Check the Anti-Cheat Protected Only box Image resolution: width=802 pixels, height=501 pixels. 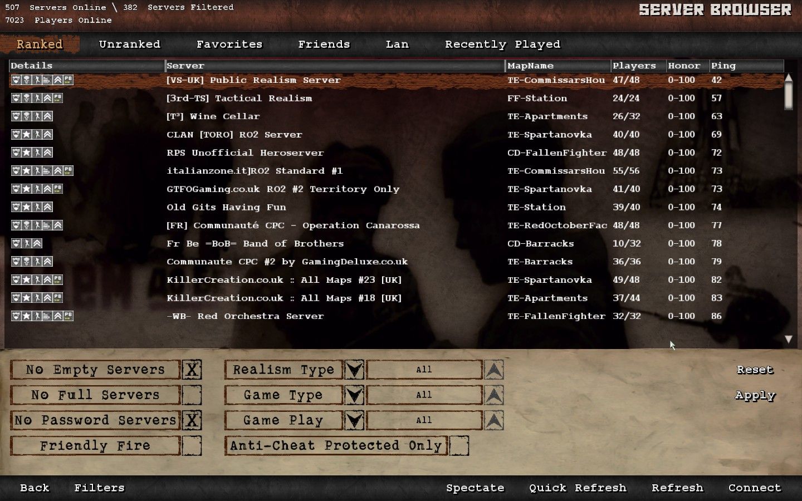pos(459,446)
